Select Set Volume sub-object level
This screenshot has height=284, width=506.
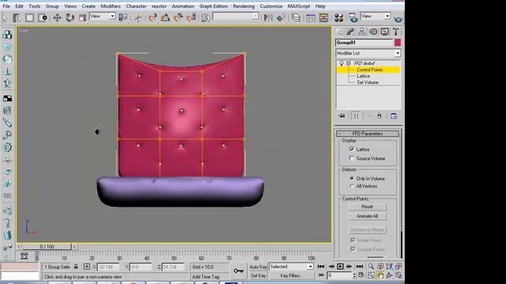tap(368, 82)
